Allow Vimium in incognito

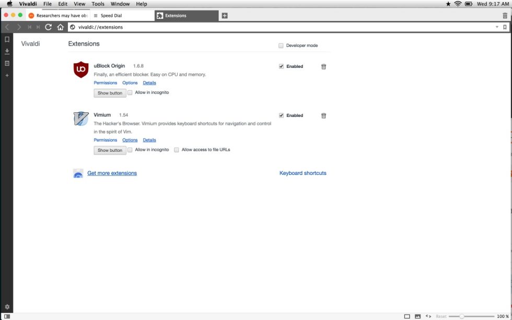[130, 150]
